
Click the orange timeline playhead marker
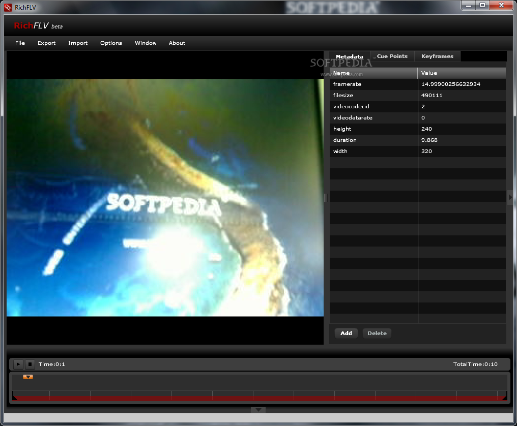pyautogui.click(x=28, y=377)
